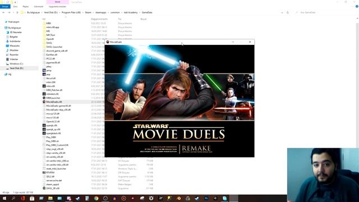
Task: Select MBIILauncher application
Action: click(x=53, y=98)
